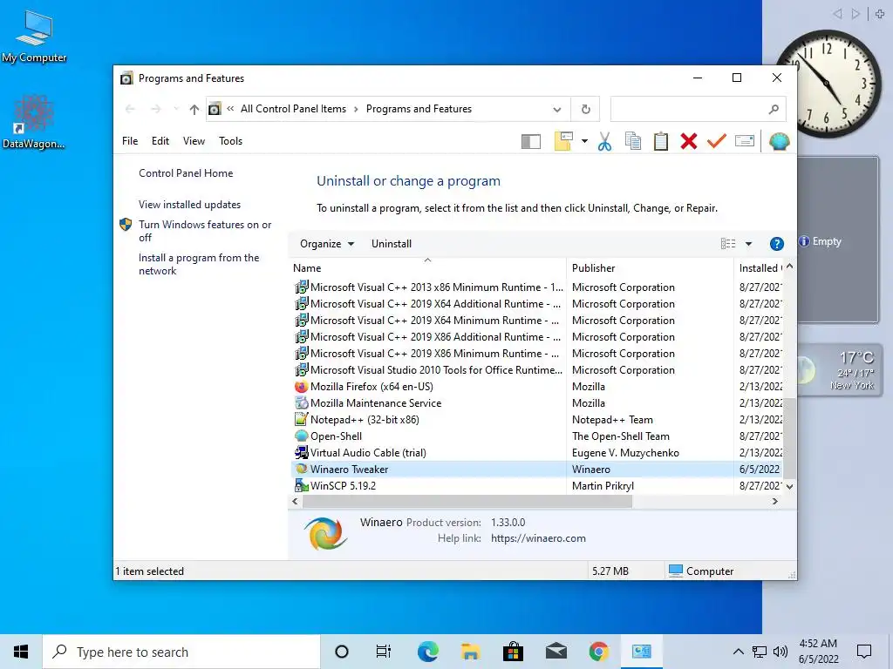Viewport: 893px width, 669px height.
Task: Launch Microsoft Edge from taskbar
Action: [x=427, y=652]
